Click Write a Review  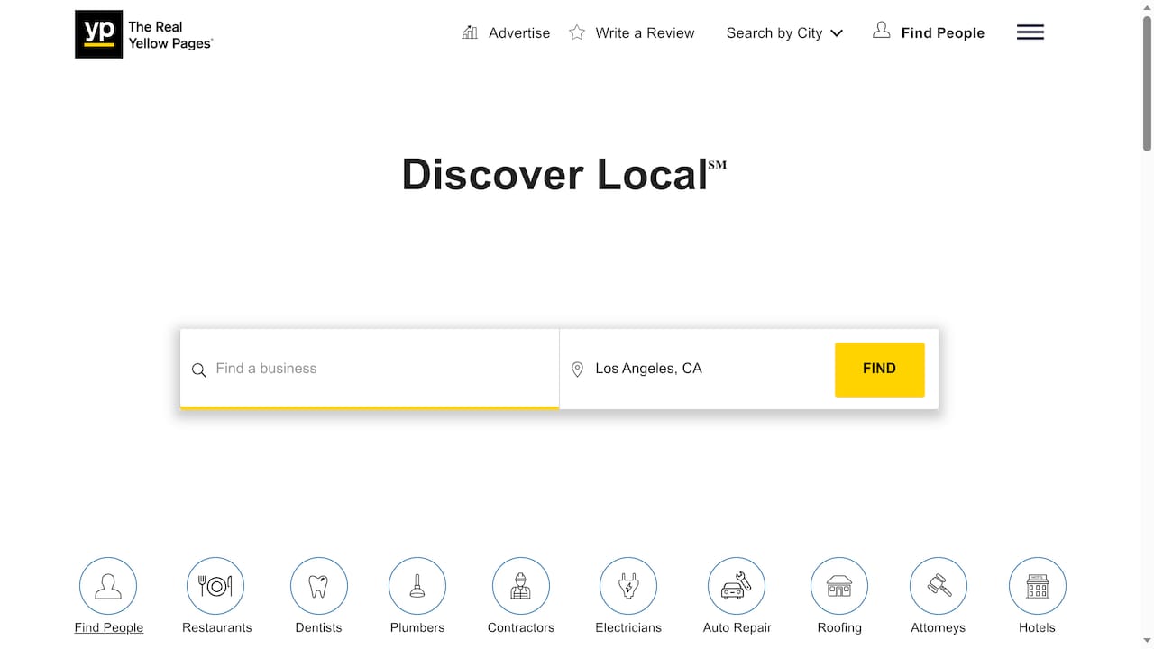[632, 32]
